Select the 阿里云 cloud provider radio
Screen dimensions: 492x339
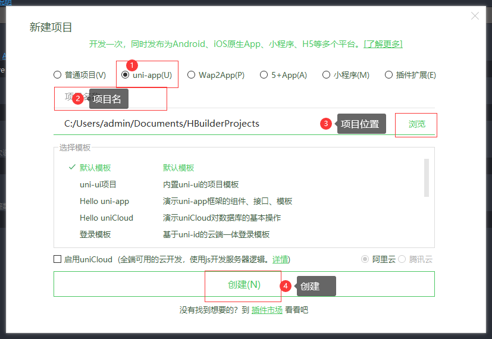tap(365, 259)
